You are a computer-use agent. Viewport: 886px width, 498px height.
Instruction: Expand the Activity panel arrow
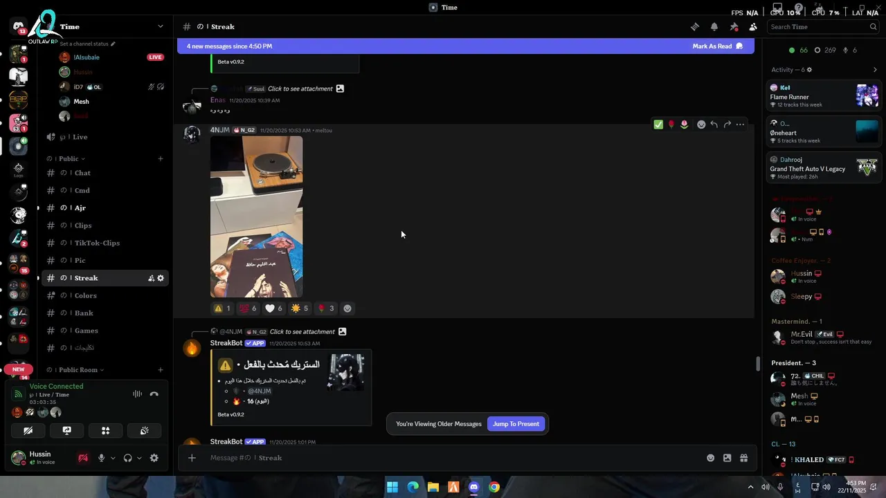pos(875,70)
